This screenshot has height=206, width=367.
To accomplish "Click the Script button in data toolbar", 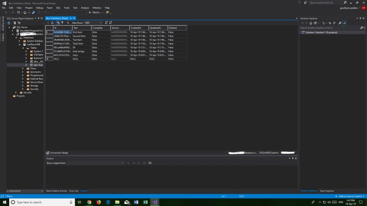I will point(68,23).
